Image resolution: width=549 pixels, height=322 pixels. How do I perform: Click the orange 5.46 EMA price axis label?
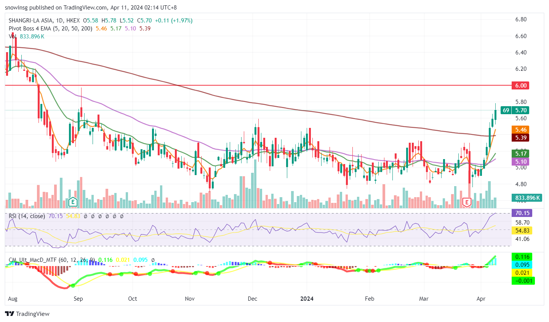point(521,130)
